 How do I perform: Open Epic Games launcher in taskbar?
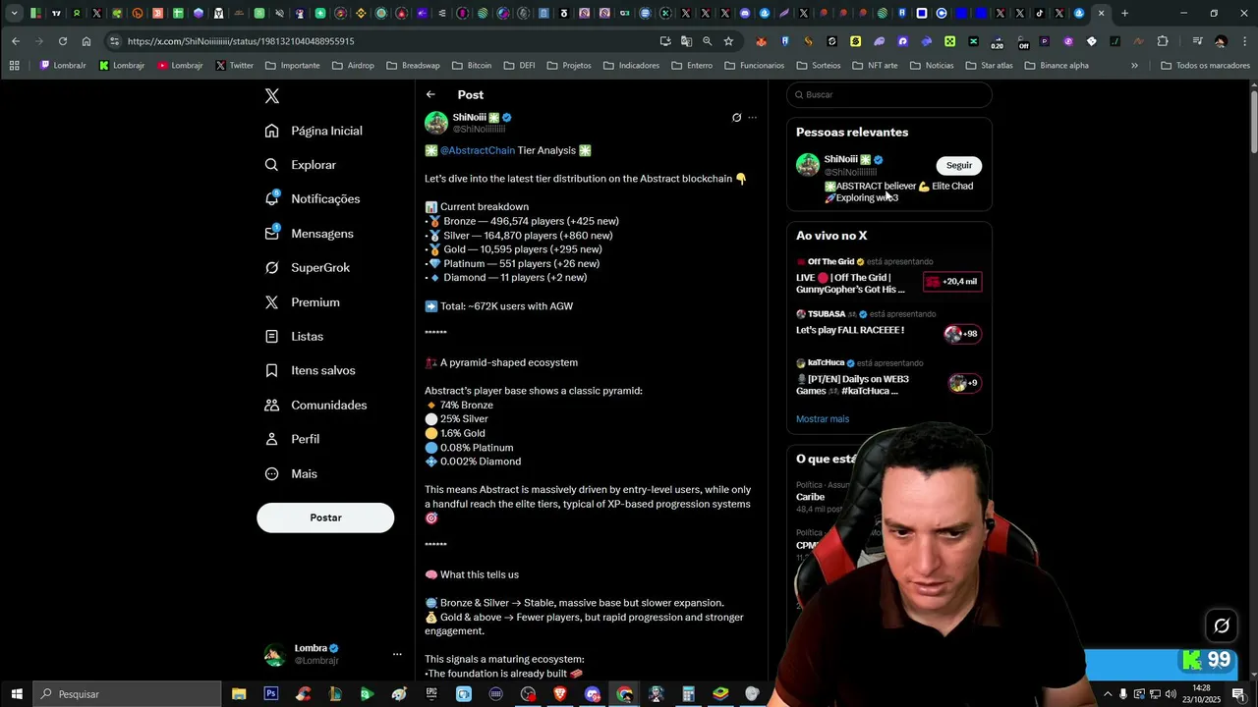click(x=431, y=694)
